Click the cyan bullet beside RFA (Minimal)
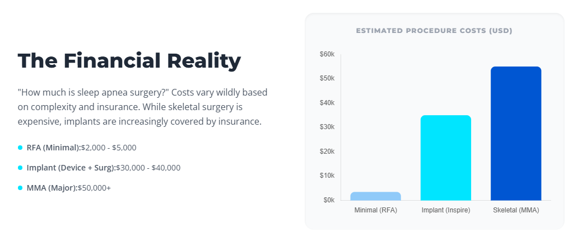 click(20, 148)
